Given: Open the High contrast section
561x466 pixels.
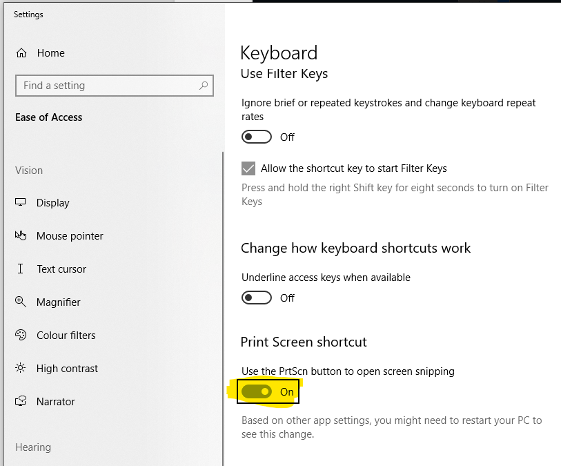Looking at the screenshot, I should 67,369.
